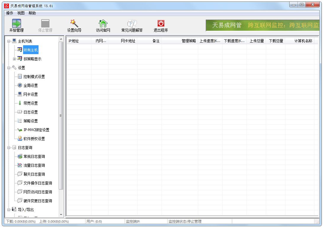This screenshot has height=228, width=323.
Task: Click the 内网... column header
Action: 100,41
